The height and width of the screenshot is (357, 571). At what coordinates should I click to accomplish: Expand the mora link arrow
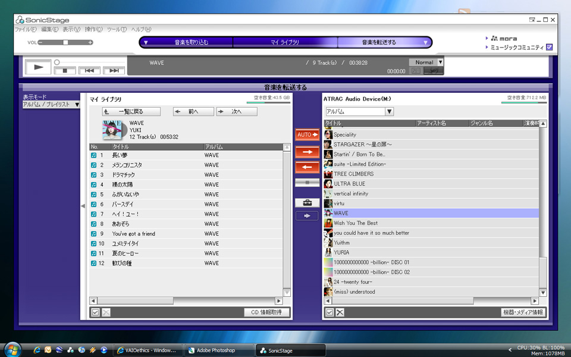(487, 38)
